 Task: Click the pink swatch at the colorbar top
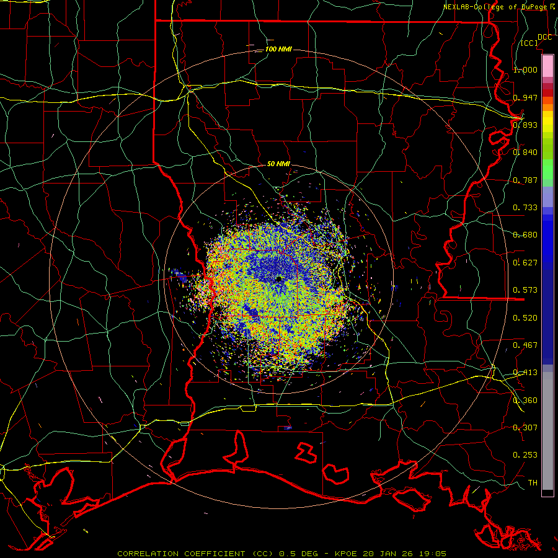[x=547, y=66]
